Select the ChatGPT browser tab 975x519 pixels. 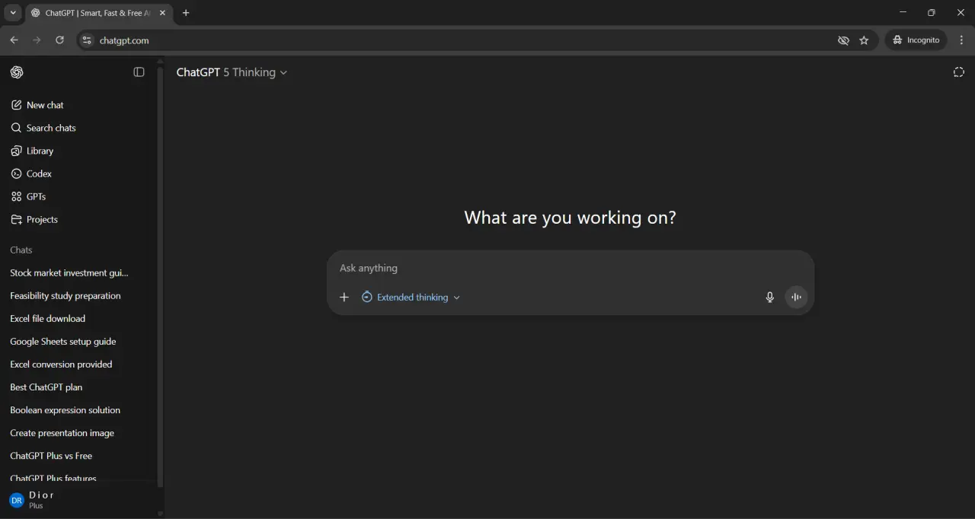click(97, 13)
